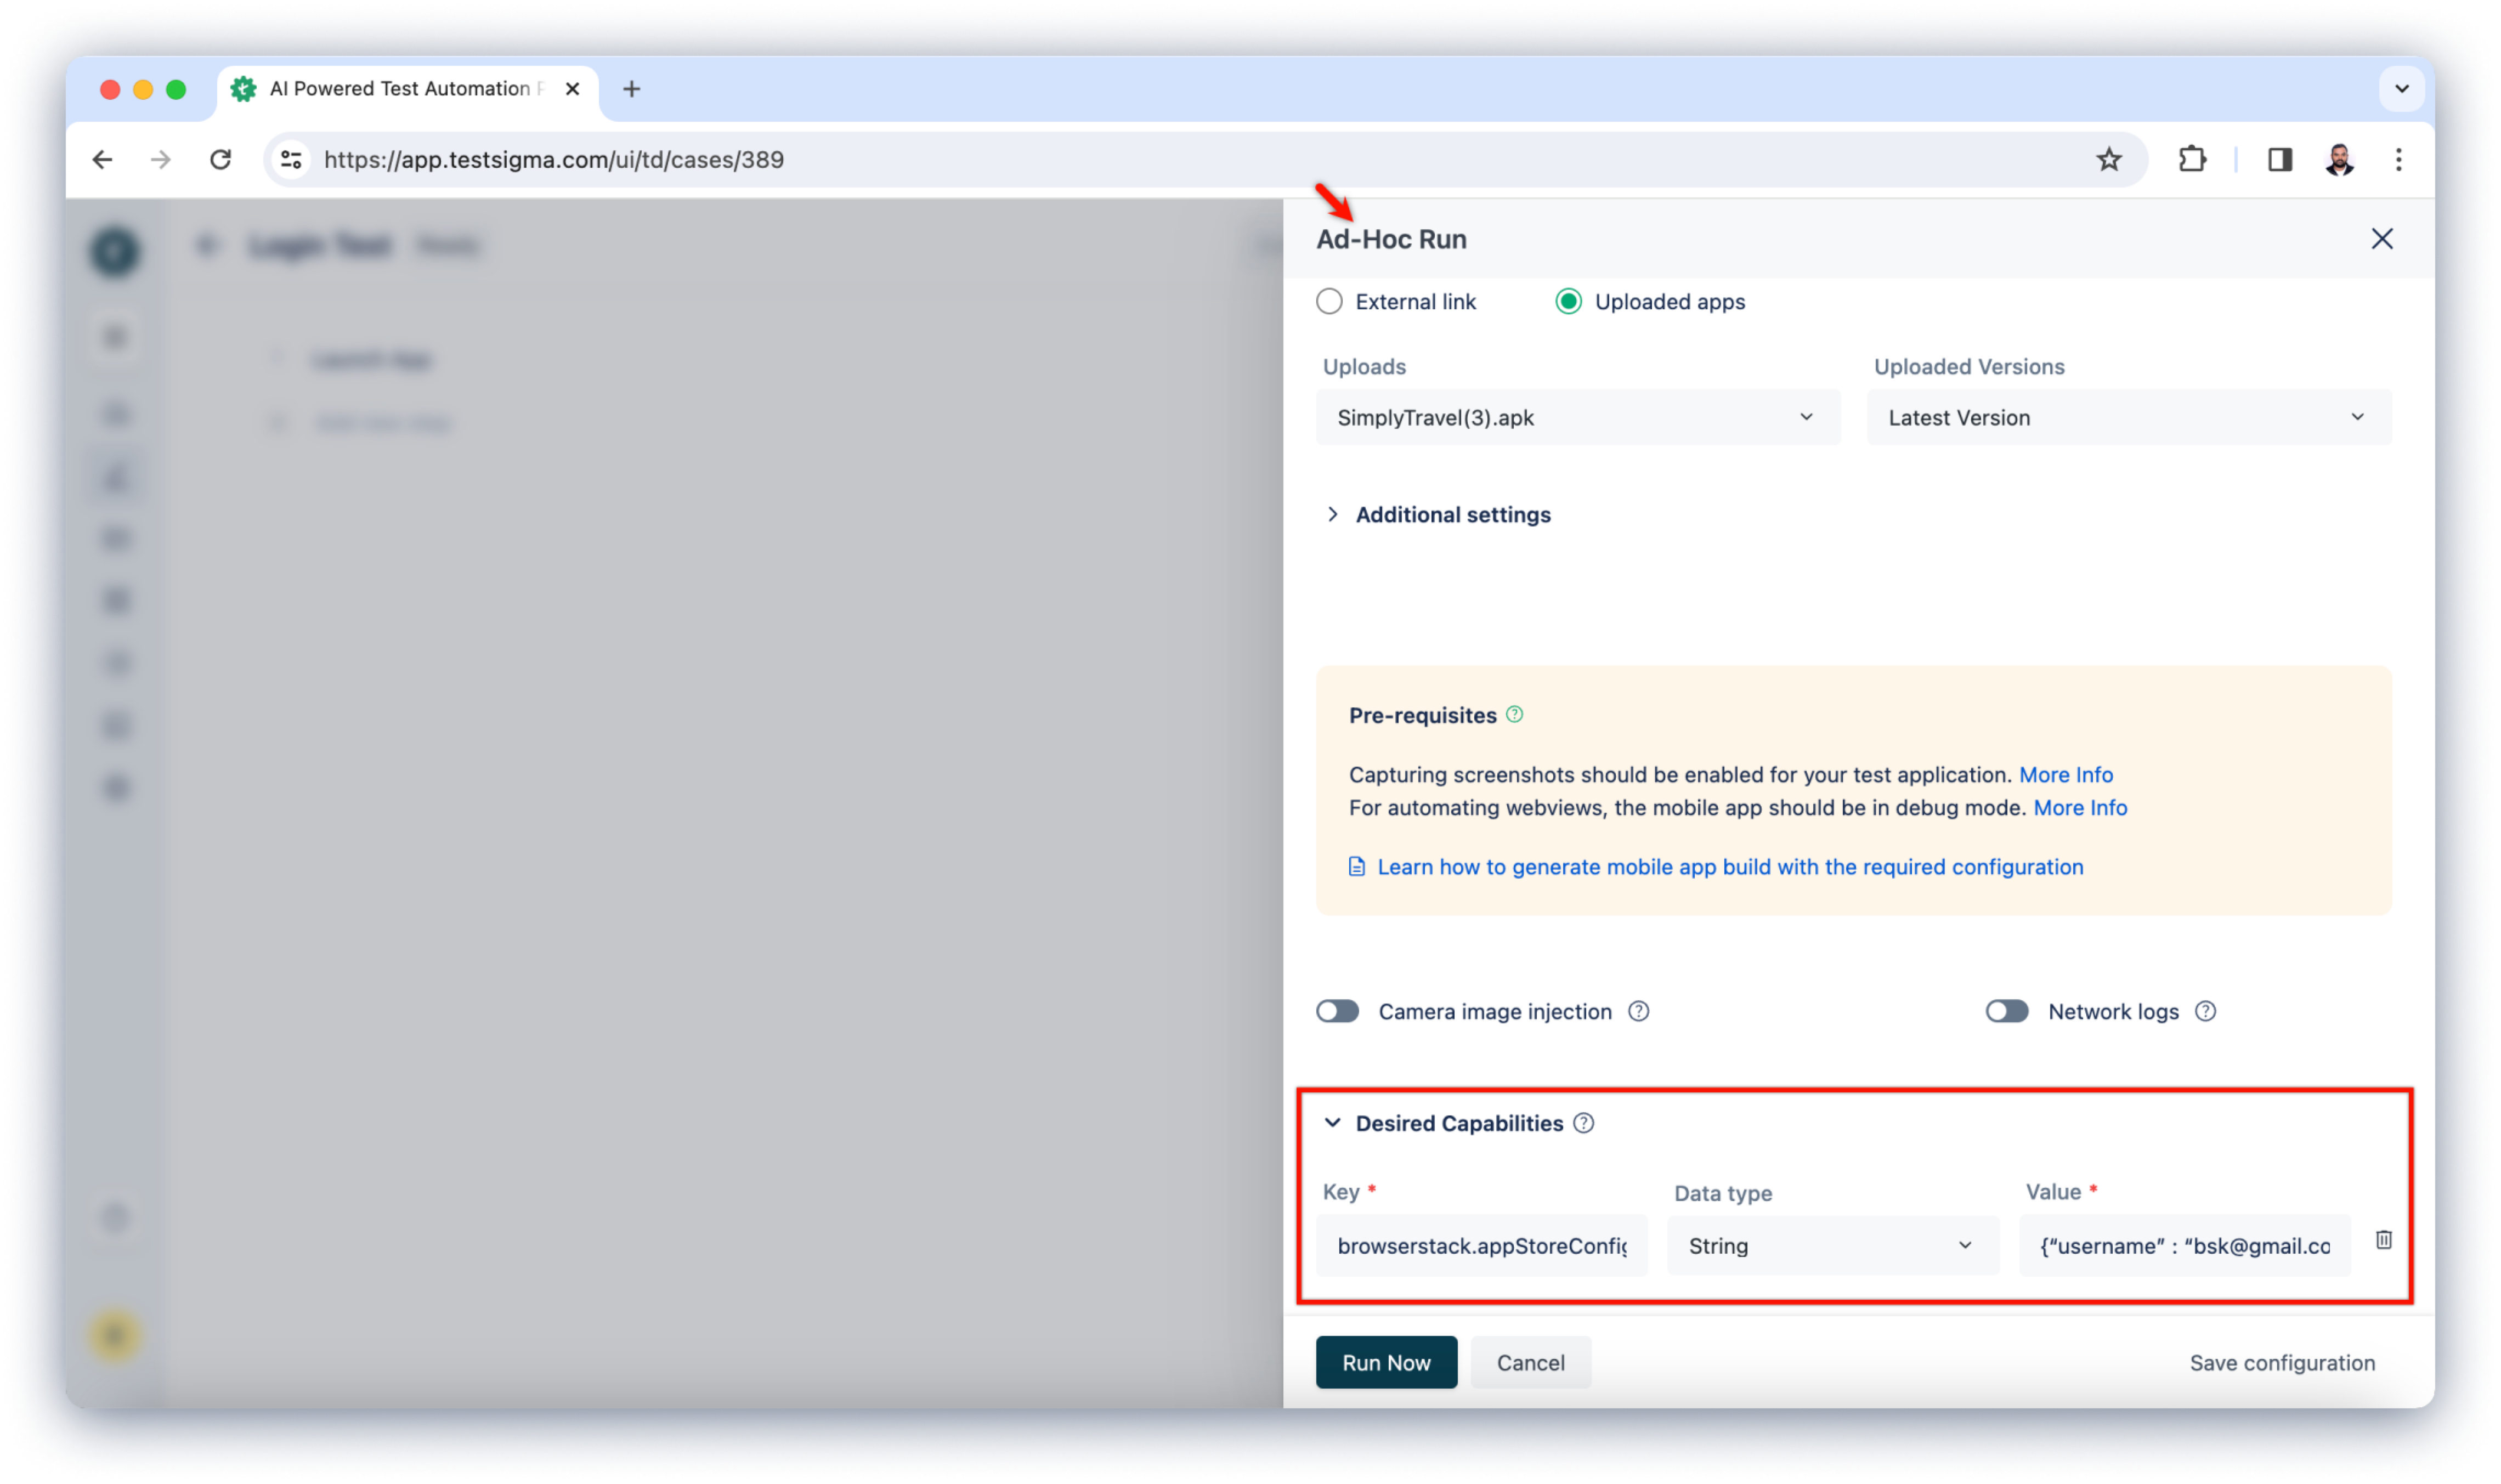Open a new browser tab
The image size is (2501, 1484).
631,89
